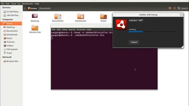
Task: Click the path bar toggle before Home
Action: click(x=25, y=8)
